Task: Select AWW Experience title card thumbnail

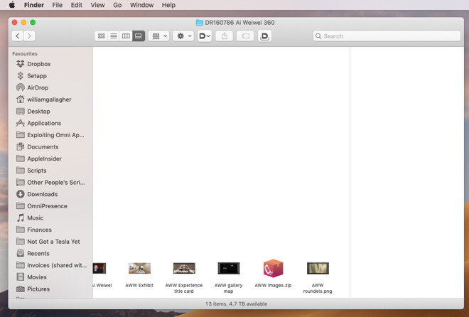Action: pos(184,268)
